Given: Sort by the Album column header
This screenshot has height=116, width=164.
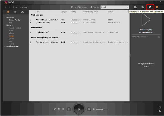Looking at the screenshot, I should [118, 12].
